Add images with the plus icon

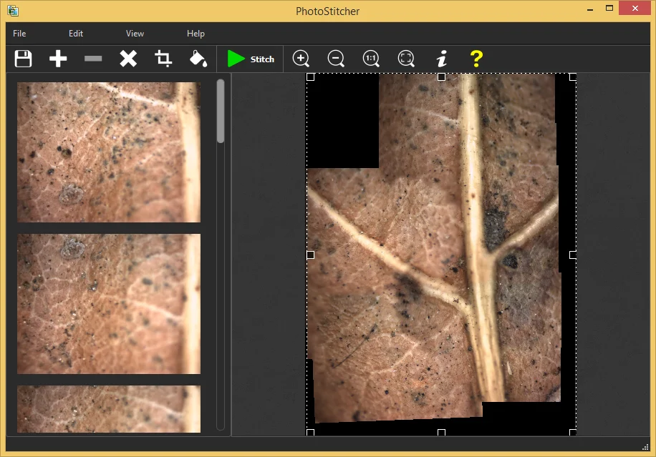(58, 59)
